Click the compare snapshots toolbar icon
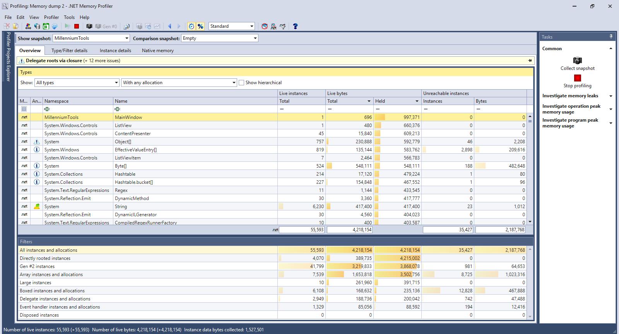Screen dimensions: 619x334 [x=127, y=26]
